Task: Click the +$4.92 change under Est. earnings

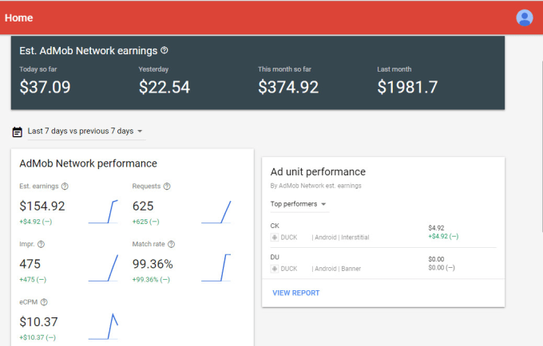Action: point(36,222)
